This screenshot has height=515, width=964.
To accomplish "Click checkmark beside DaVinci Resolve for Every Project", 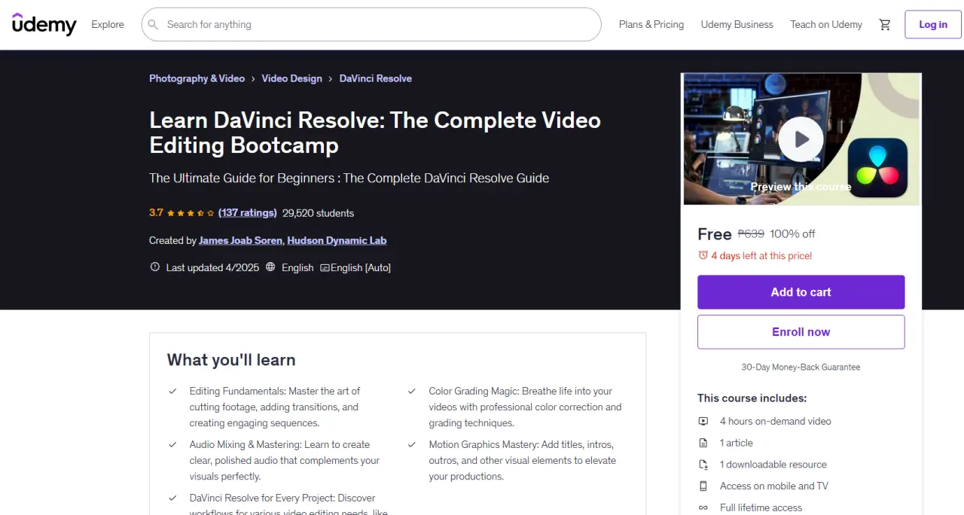I will coord(172,498).
